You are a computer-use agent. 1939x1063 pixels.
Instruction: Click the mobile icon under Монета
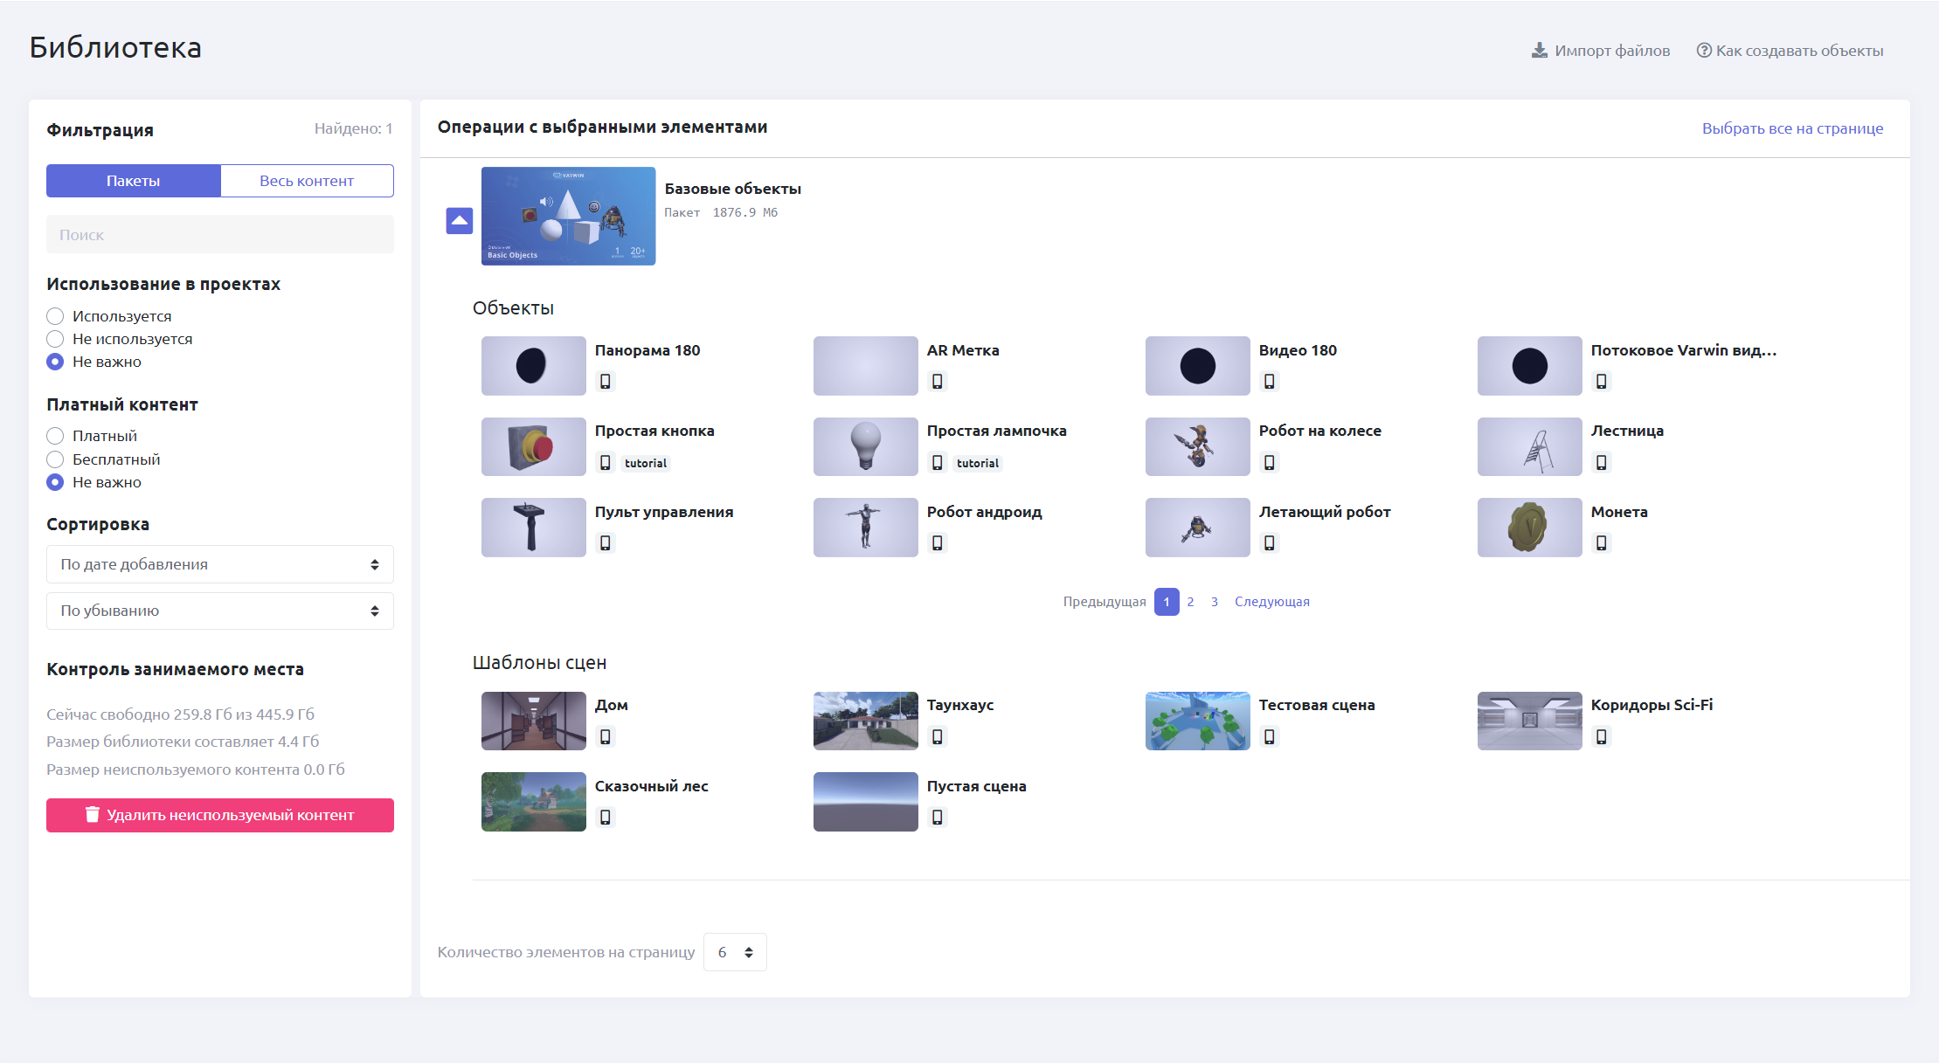[1601, 542]
